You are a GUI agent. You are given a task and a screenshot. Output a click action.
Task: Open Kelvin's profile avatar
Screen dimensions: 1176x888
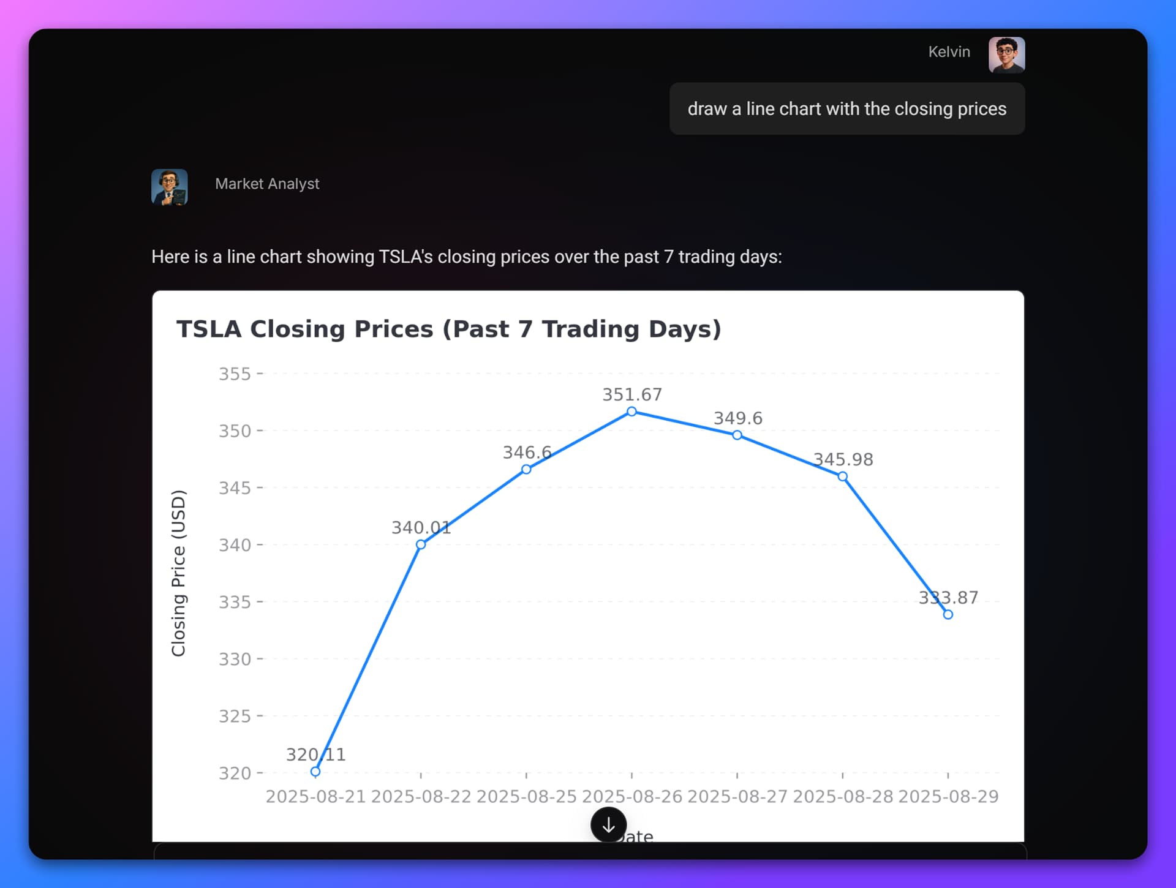pyautogui.click(x=1006, y=55)
